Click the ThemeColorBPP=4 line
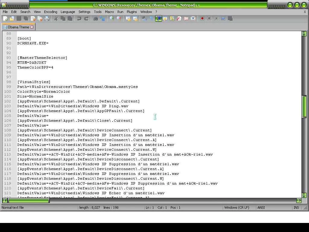This screenshot has height=232, width=309. point(35,67)
